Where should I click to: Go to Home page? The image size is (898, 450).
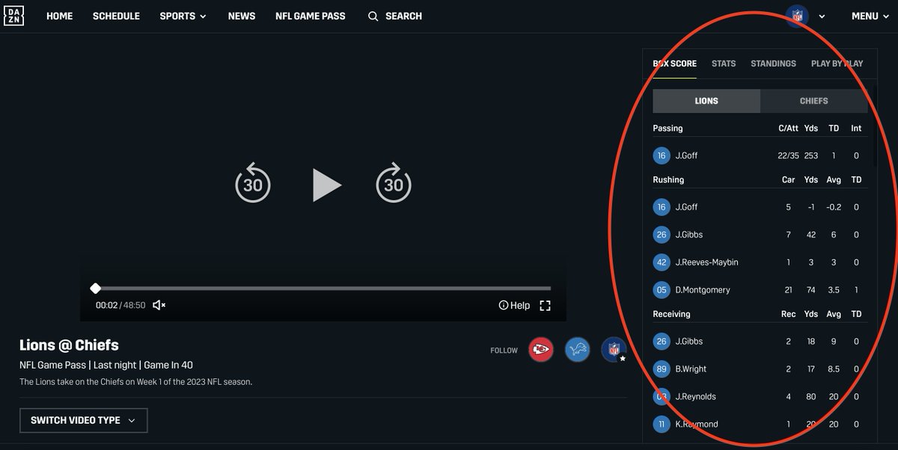(59, 16)
